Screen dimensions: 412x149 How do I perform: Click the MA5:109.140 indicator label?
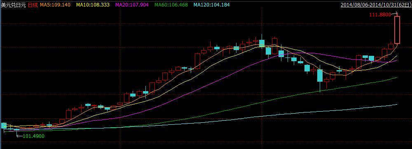tap(55, 5)
